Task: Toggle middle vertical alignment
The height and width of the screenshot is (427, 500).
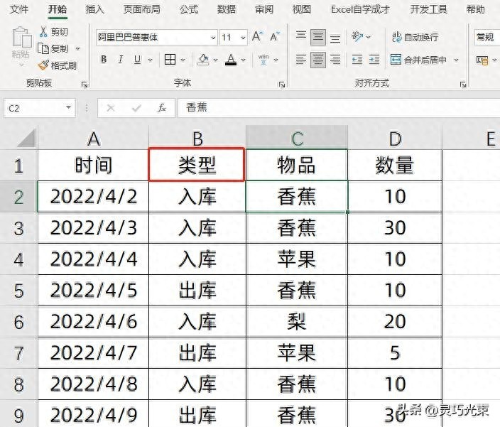Action: 318,37
